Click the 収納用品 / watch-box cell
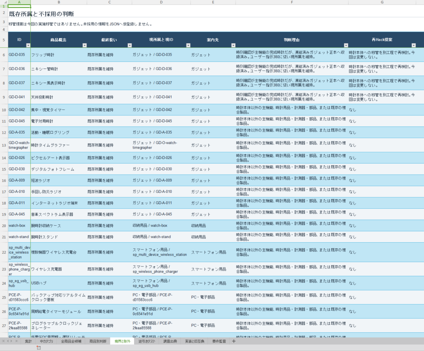Image resolution: width=424 pixels, height=351 pixels. pos(161,226)
